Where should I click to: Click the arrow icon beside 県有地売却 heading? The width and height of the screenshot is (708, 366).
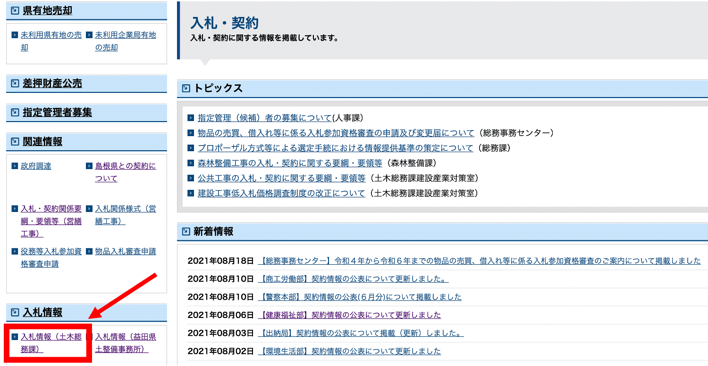tap(15, 10)
